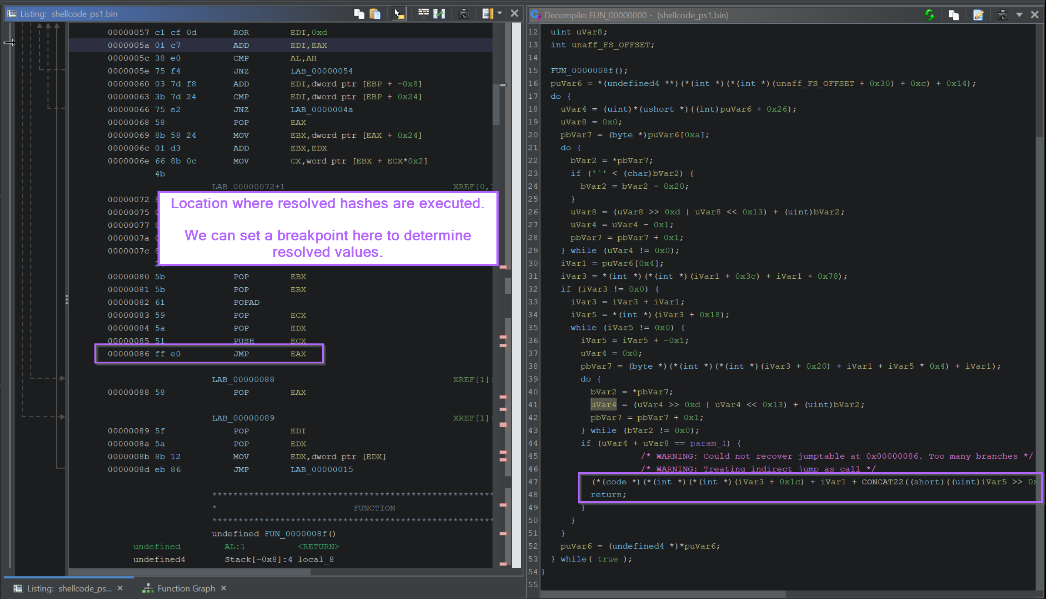
Task: Open the snapshot tool in Decompile panel
Action: (1002, 15)
